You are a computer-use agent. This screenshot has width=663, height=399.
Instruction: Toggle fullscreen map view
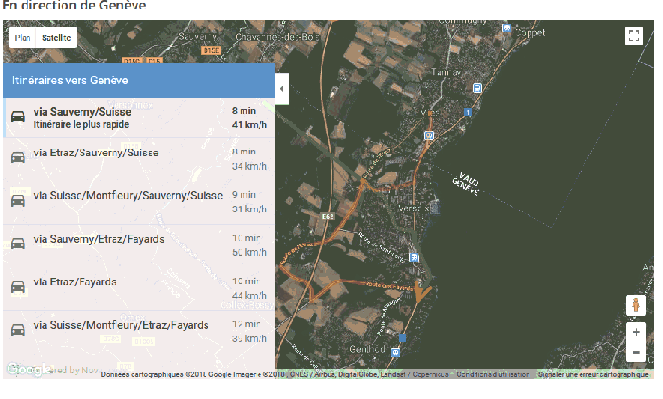(634, 36)
